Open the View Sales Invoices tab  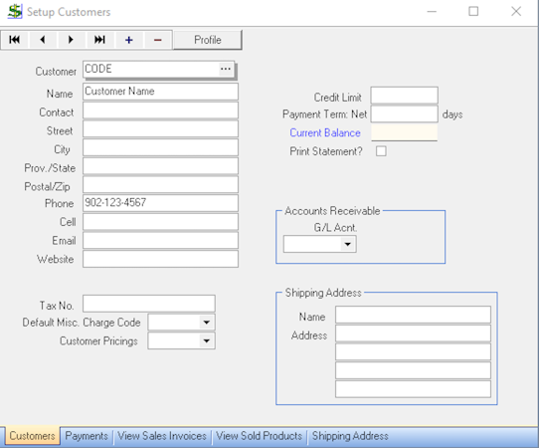162,436
